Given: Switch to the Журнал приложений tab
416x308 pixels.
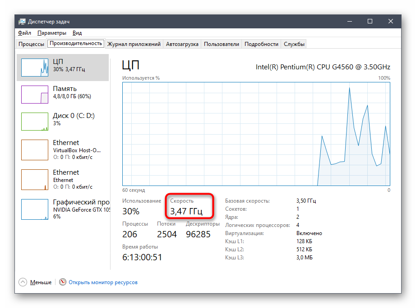Looking at the screenshot, I should 134,44.
